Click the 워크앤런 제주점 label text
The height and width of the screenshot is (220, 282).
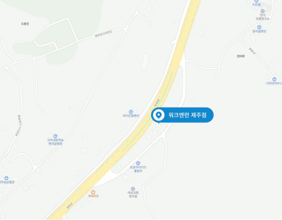pos(187,115)
